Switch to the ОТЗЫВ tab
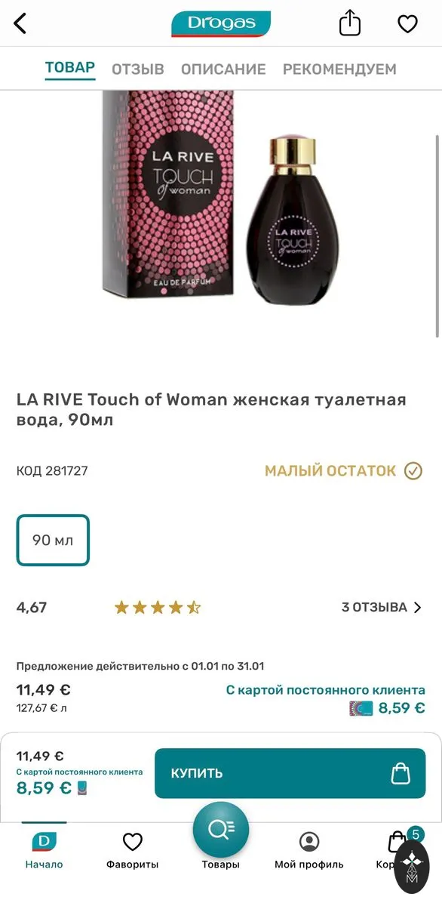 (138, 69)
